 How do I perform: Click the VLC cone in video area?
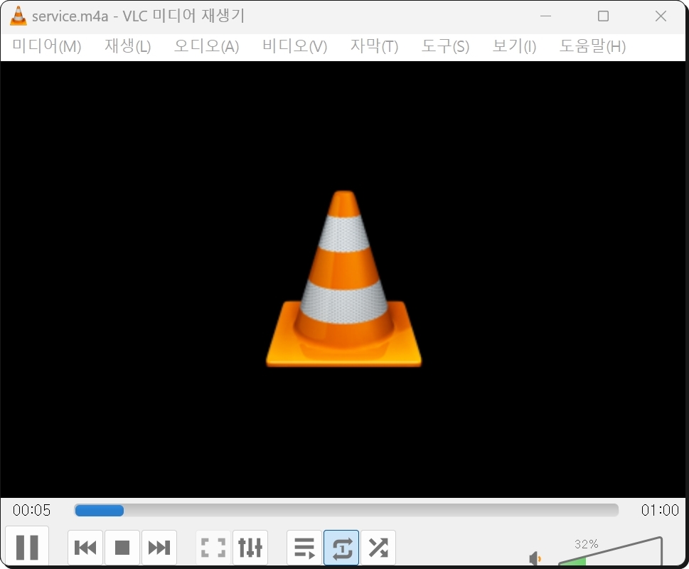coord(343,279)
